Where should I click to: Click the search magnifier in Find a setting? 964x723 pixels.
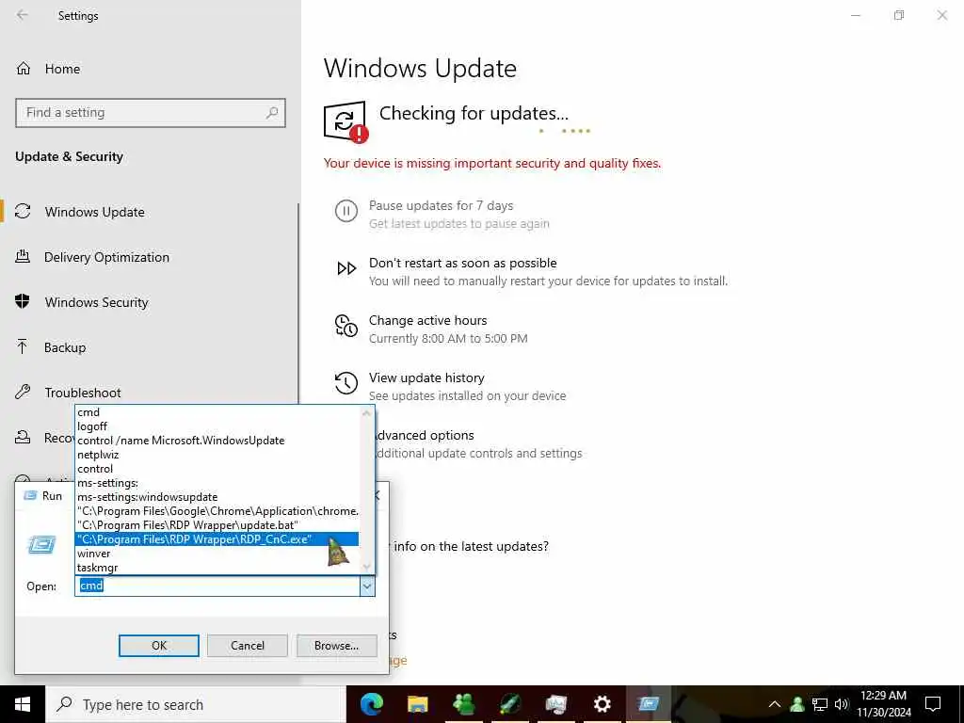(x=272, y=113)
